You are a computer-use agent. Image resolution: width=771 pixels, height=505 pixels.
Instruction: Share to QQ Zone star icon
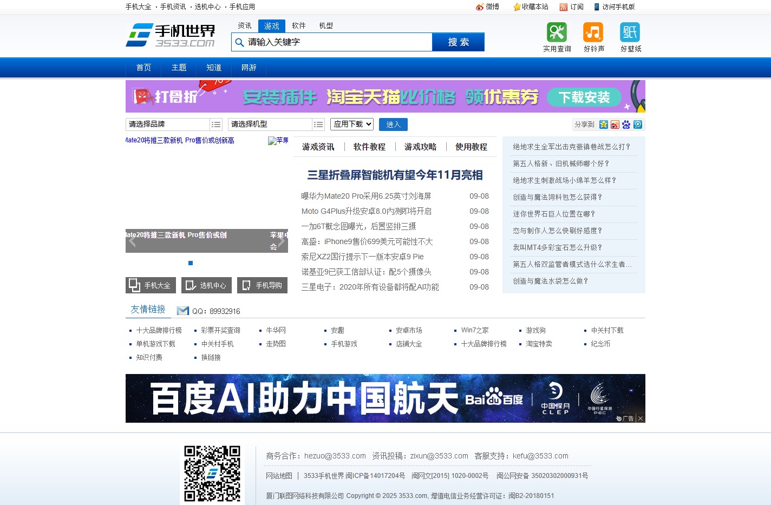[604, 124]
